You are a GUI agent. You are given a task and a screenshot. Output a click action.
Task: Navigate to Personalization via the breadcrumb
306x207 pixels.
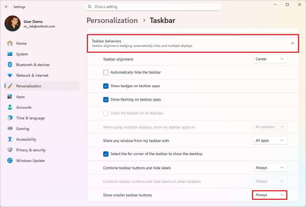click(x=112, y=20)
